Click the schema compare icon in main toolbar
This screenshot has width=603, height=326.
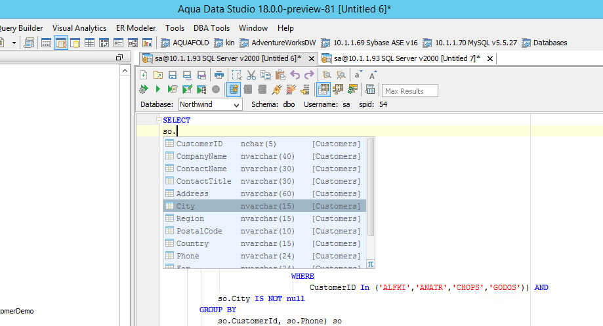[104, 43]
